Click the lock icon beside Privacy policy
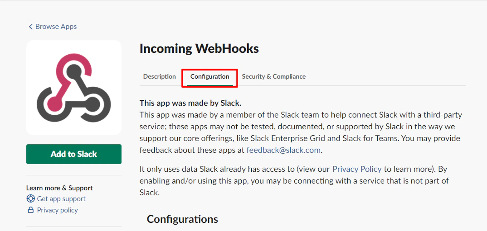The height and width of the screenshot is (231, 487). click(31, 210)
